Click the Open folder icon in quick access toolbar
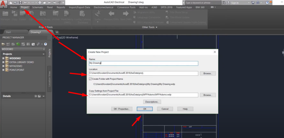The image size is (284, 138). point(16,2)
